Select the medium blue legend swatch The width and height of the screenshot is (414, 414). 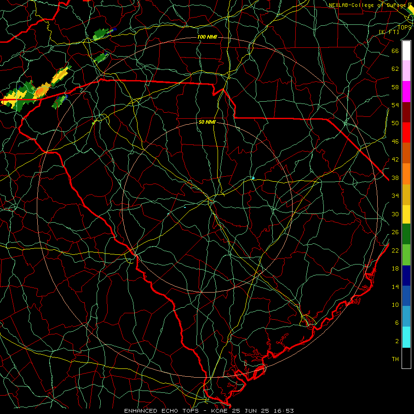coord(406,296)
